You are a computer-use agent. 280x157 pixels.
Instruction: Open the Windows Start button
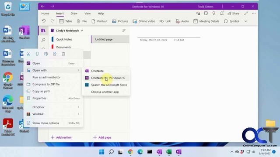pos(101,152)
